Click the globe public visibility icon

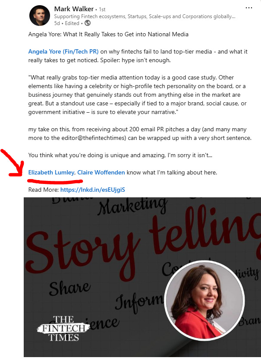(x=88, y=23)
